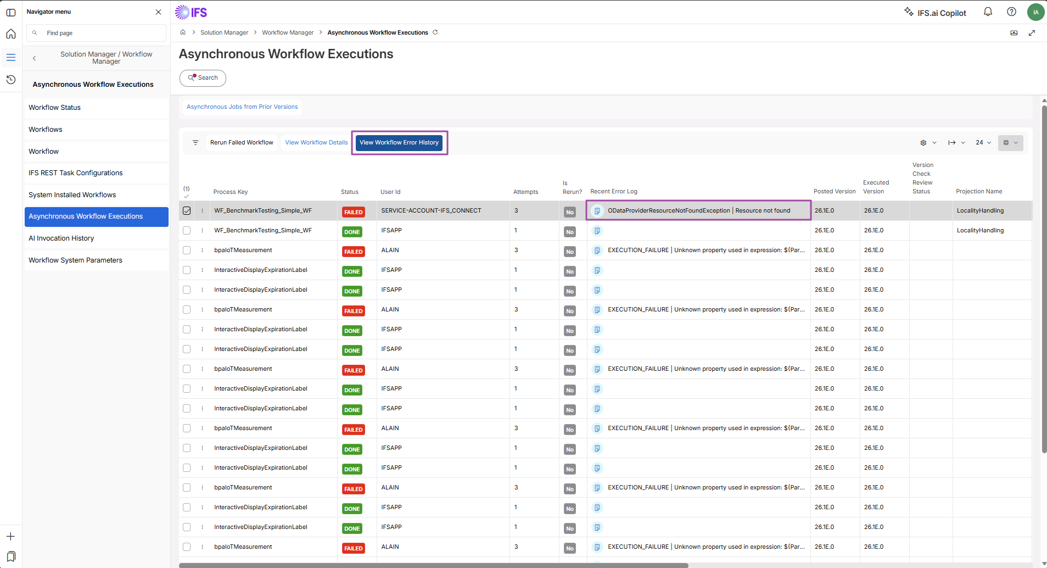Image resolution: width=1047 pixels, height=568 pixels.
Task: Sort by the Process Key column header
Action: point(231,192)
